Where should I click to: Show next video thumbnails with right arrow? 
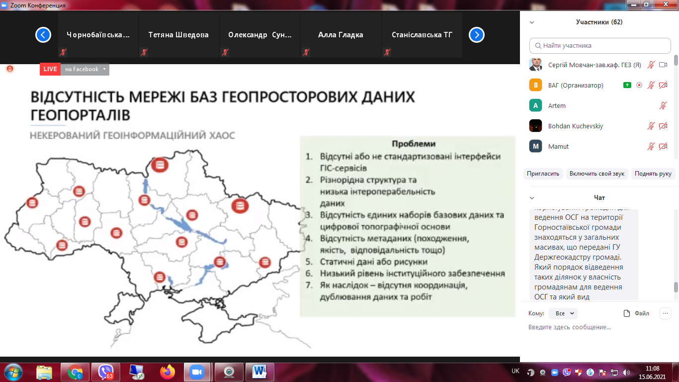[477, 35]
